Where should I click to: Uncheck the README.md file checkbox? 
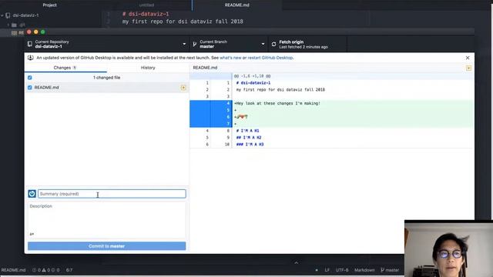coord(29,88)
